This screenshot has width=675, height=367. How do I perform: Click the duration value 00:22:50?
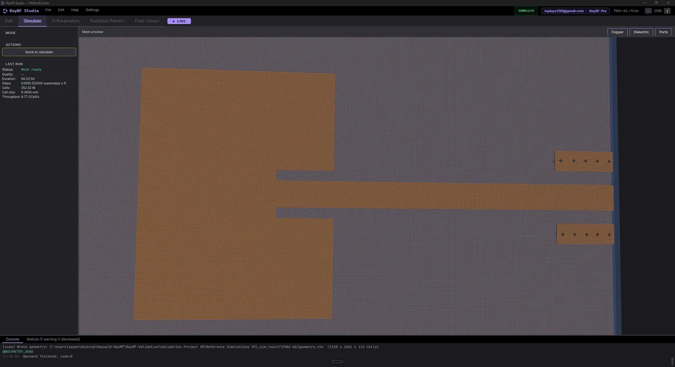28,79
